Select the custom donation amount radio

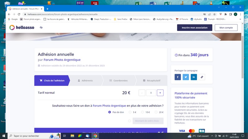[130, 121]
